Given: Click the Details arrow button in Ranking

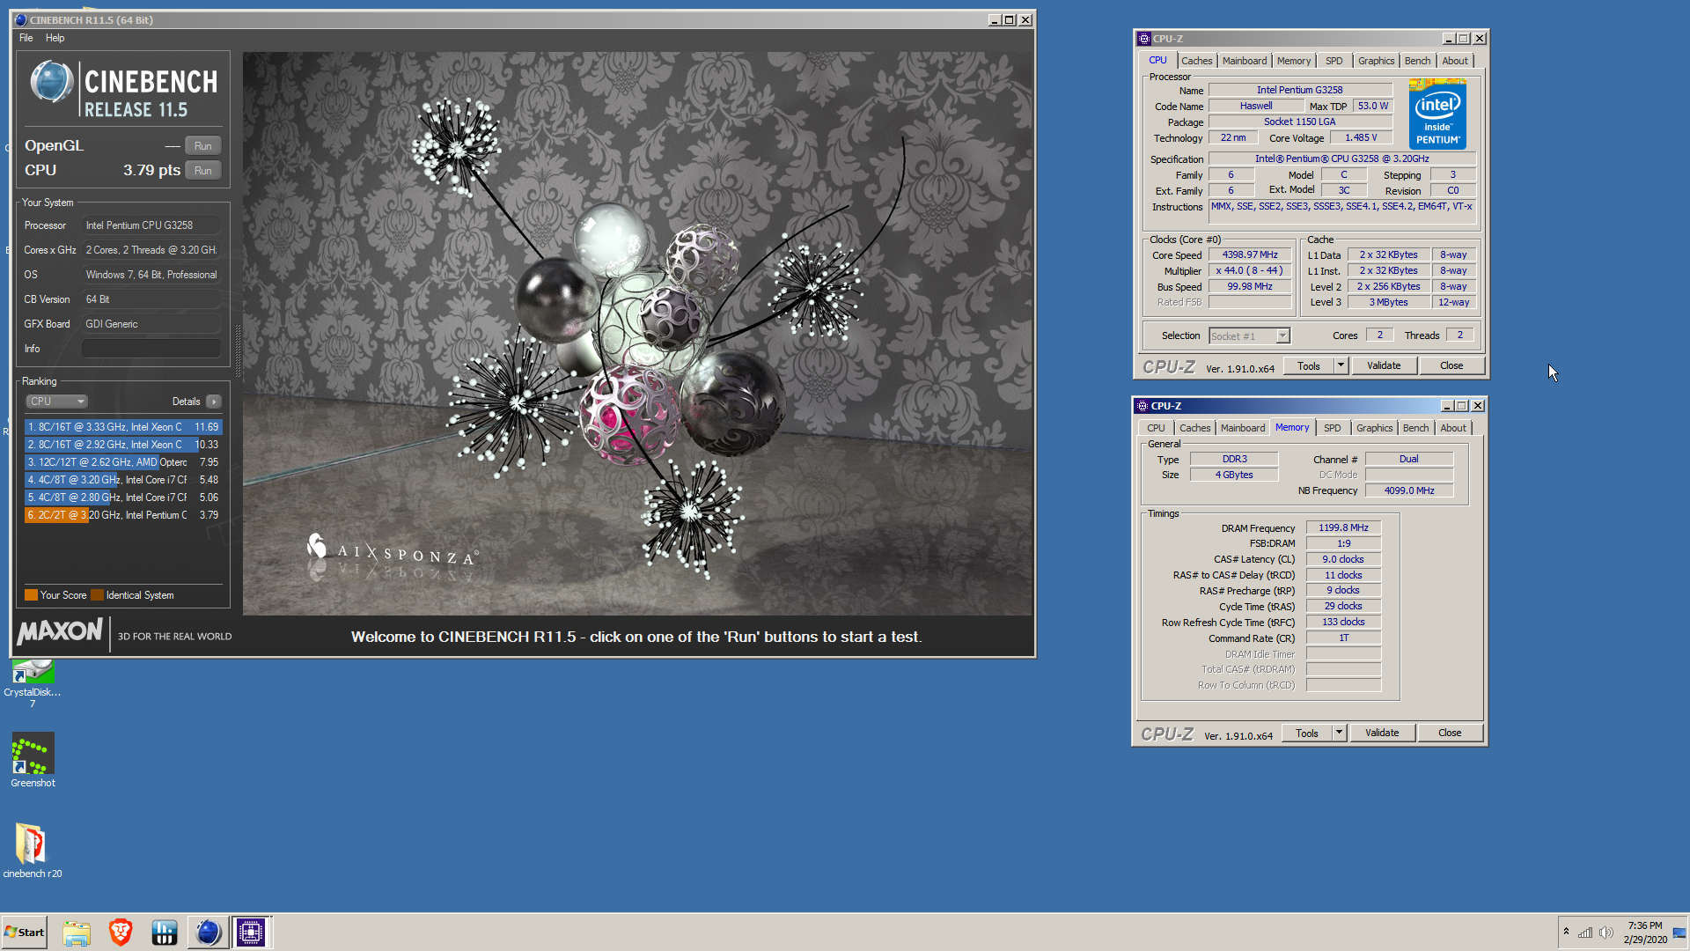Looking at the screenshot, I should tap(213, 402).
